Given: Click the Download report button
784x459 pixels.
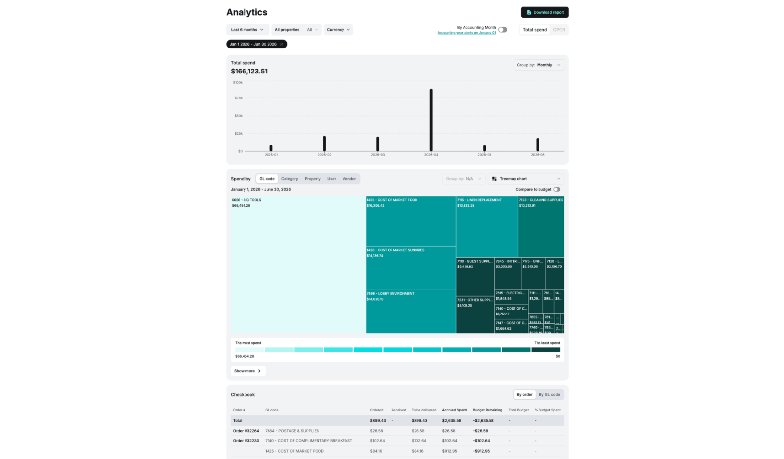Looking at the screenshot, I should coord(544,12).
